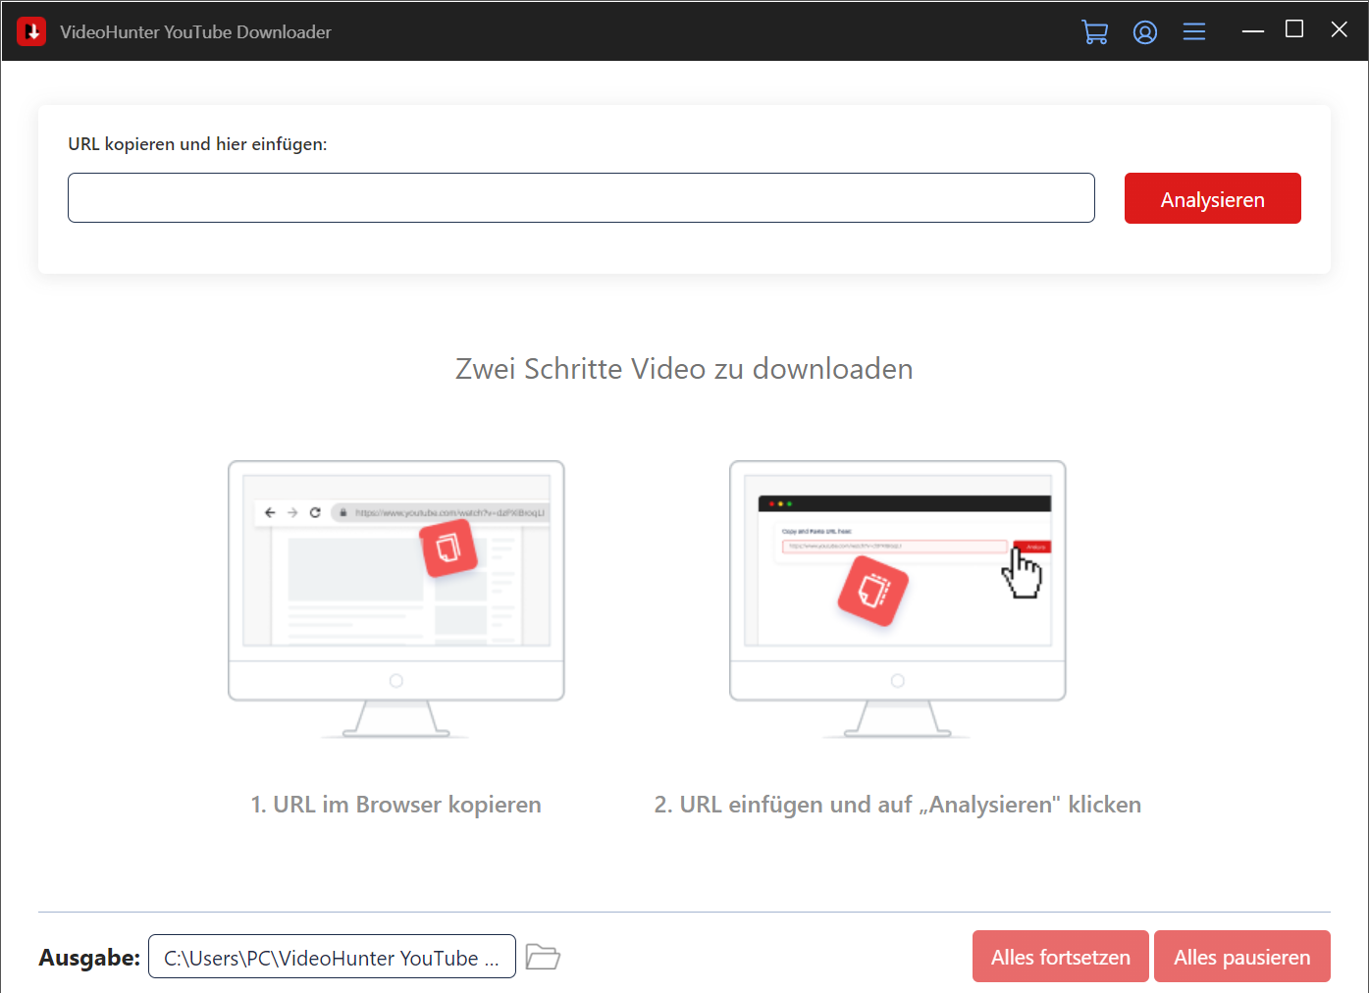Click "2. URL einfügen und auf Analysieren klicken" text
The height and width of the screenshot is (993, 1369).
897,805
